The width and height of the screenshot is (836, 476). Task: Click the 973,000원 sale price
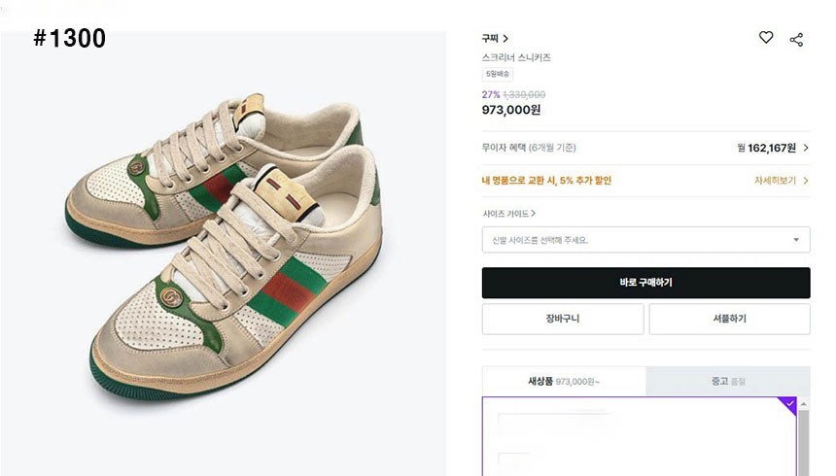(x=511, y=110)
